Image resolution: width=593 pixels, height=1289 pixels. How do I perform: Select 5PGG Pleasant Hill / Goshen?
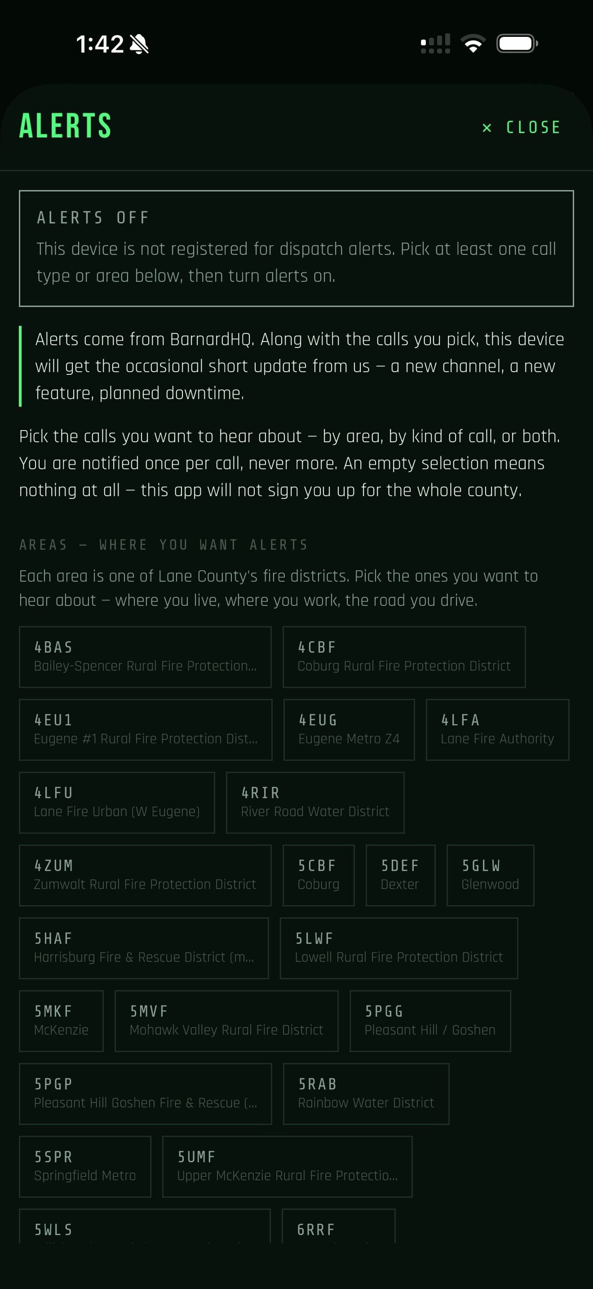click(430, 1021)
